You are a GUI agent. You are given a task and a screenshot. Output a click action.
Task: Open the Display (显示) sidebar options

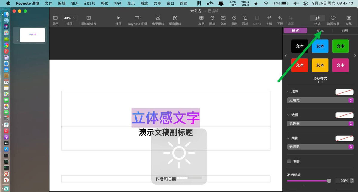tap(55, 20)
